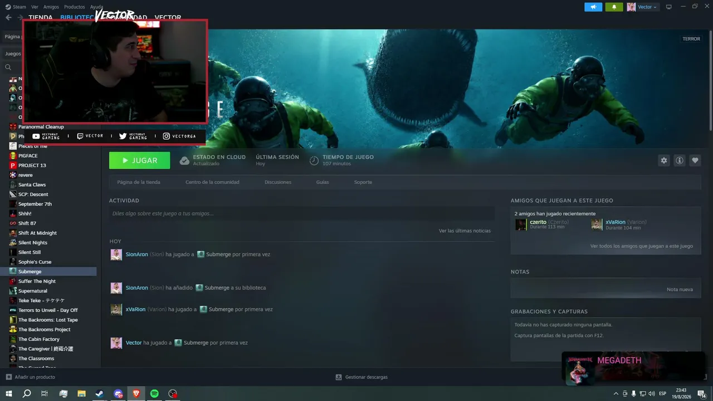Click the cloud status icon
Image resolution: width=713 pixels, height=401 pixels.
tap(184, 160)
